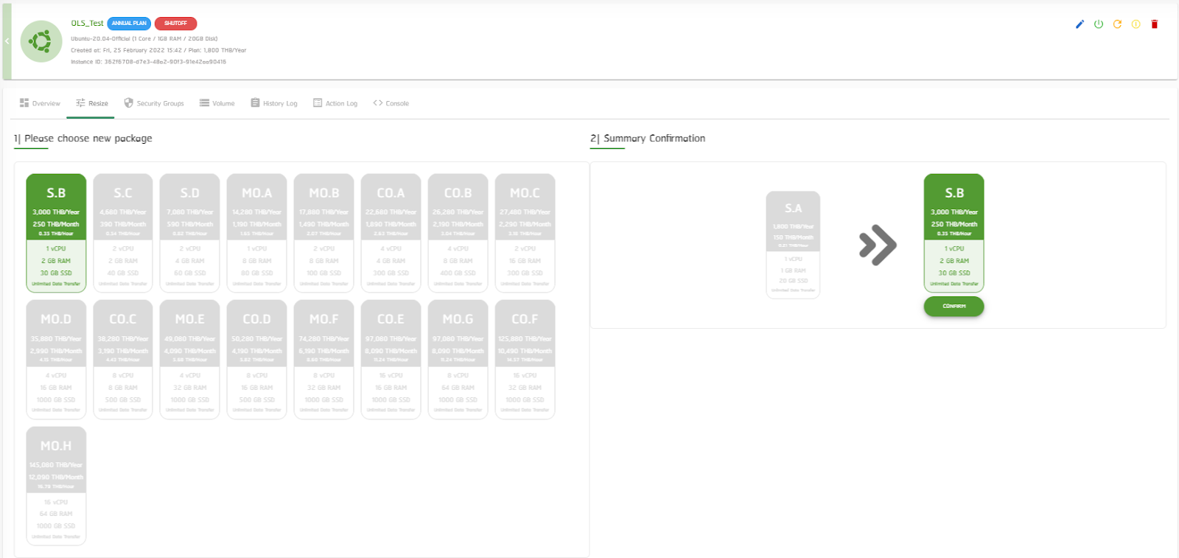The height and width of the screenshot is (558, 1179).
Task: Pick the MO.E package card
Action: click(190, 360)
